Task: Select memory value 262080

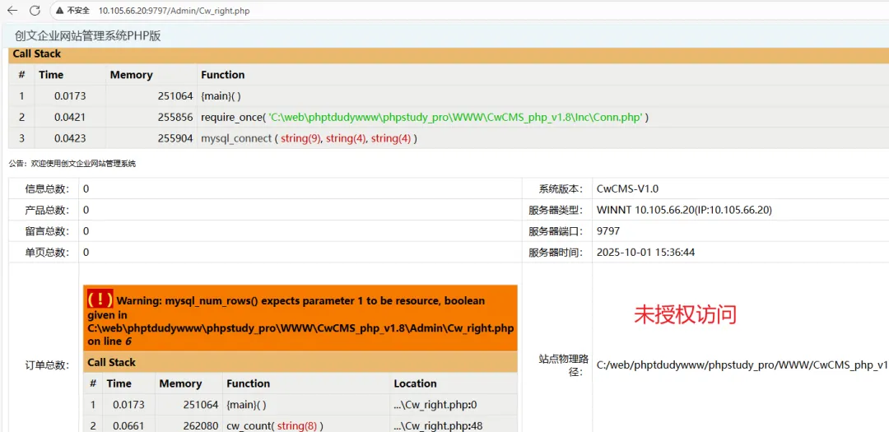Action: click(x=201, y=425)
